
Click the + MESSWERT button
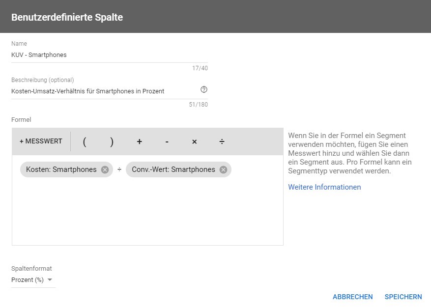click(41, 141)
